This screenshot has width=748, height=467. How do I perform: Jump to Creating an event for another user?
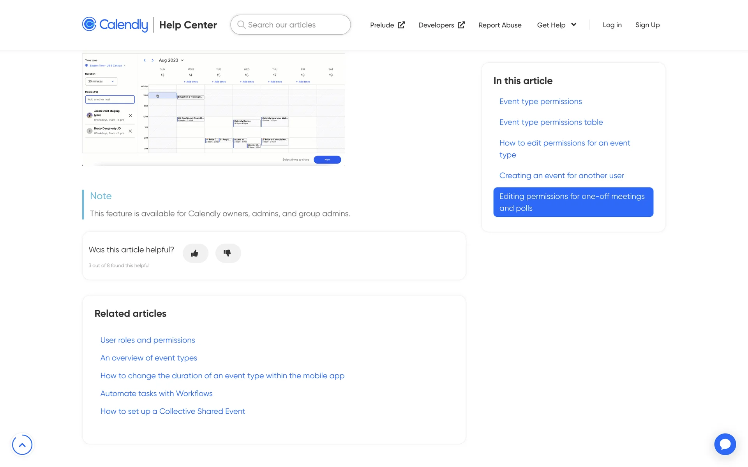pyautogui.click(x=561, y=176)
